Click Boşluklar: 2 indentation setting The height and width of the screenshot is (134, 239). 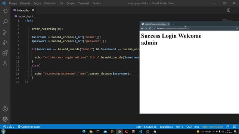[x=166, y=127]
